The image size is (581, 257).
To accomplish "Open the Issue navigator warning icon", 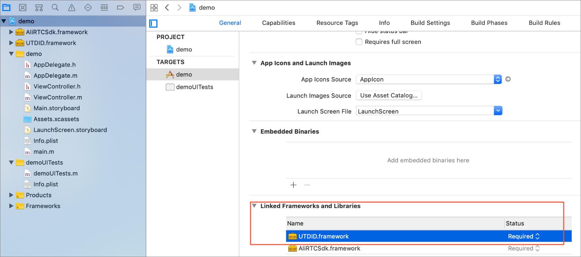I will [x=72, y=7].
